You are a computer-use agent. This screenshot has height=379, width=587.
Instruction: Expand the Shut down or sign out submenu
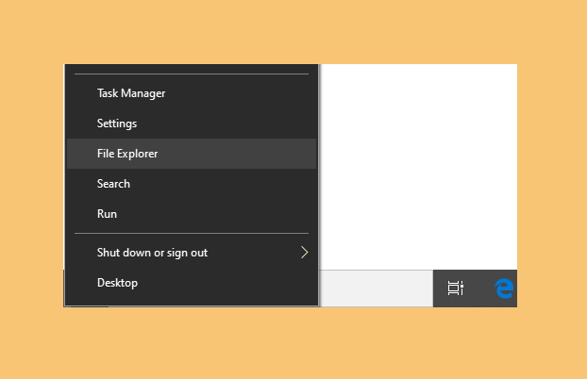point(192,253)
